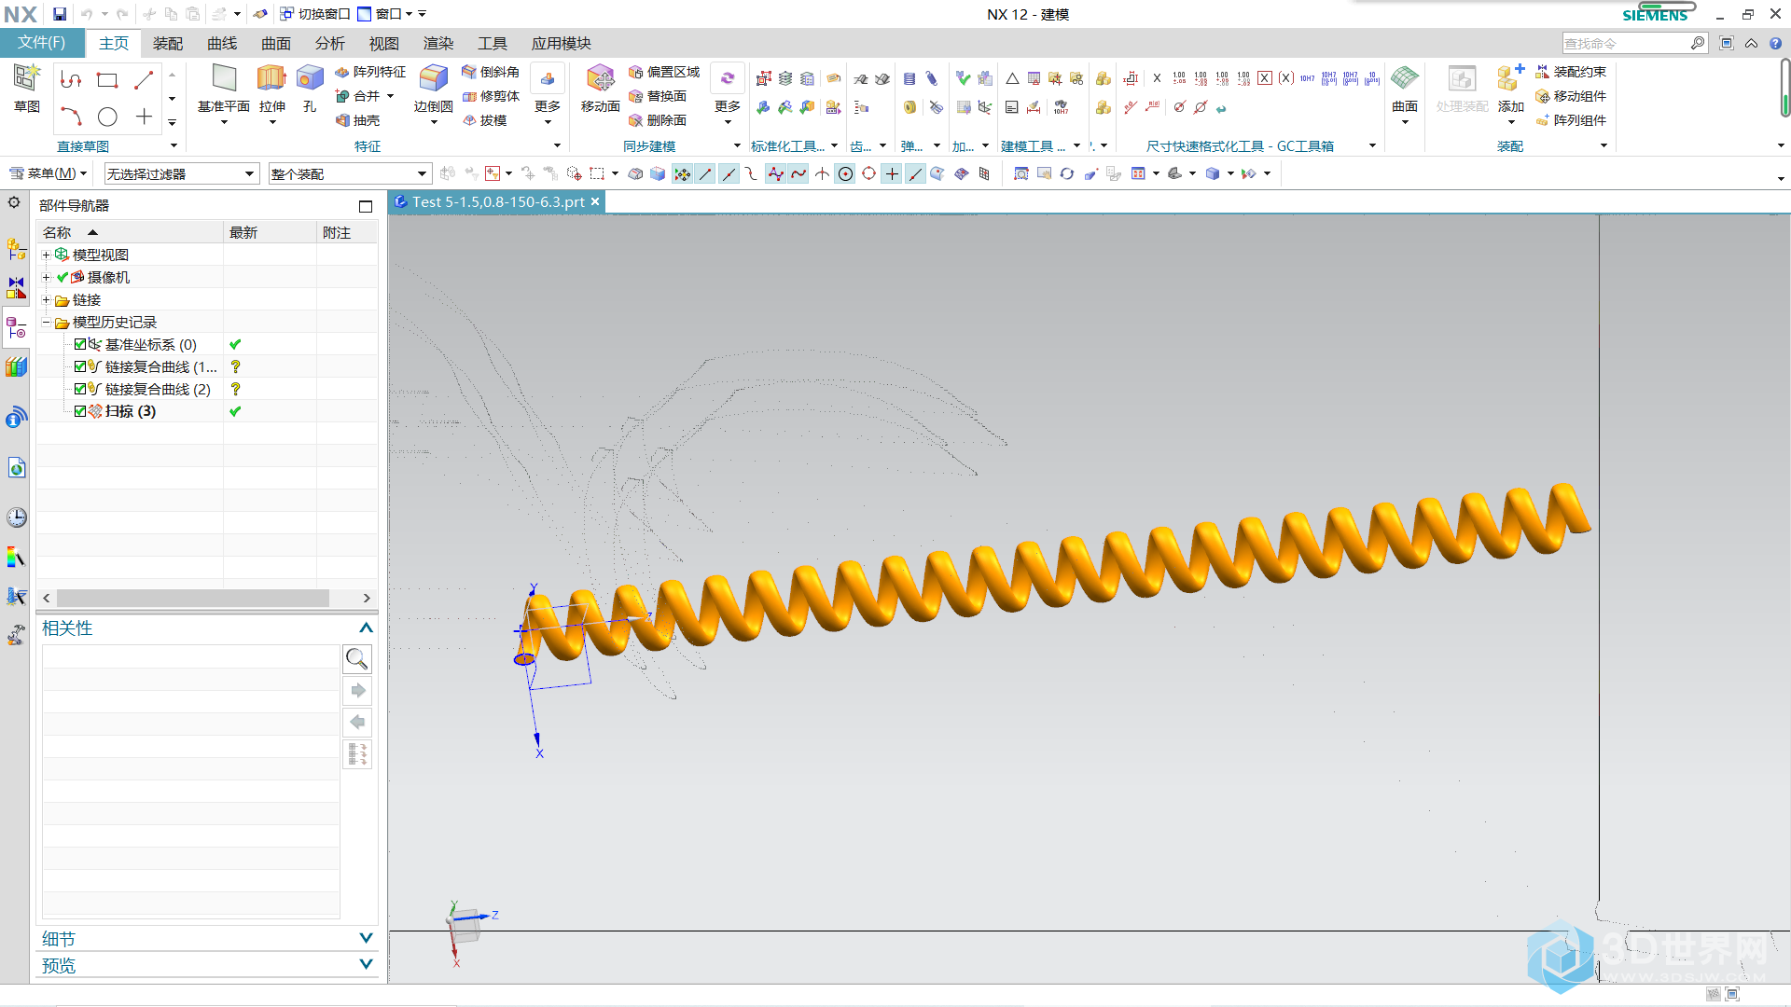The image size is (1791, 1007).
Task: Open the 整个装配 scope dropdown
Action: pos(350,173)
